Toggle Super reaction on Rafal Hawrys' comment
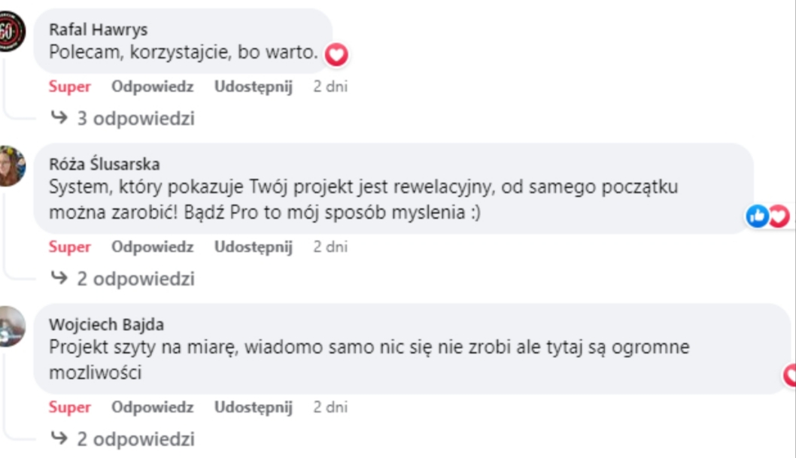796x458 pixels. [x=70, y=86]
